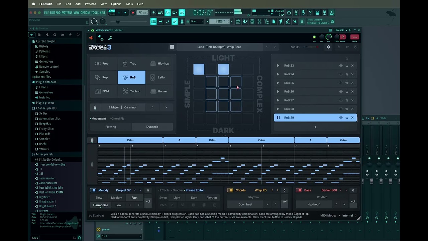This screenshot has width=428, height=241.
Task: Go to next lead sound preset arrow
Action: [275, 47]
